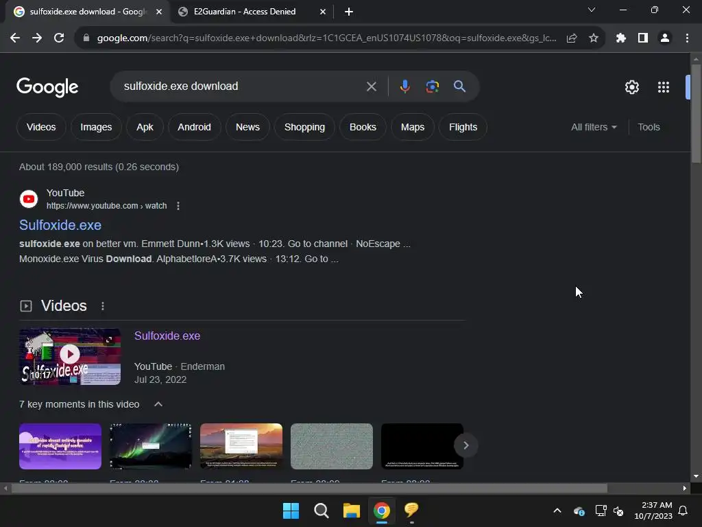Open Videos section more options dots
This screenshot has height=527, width=702.
103,306
